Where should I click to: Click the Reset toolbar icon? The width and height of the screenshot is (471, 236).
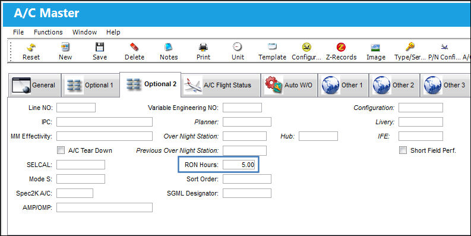(x=31, y=47)
